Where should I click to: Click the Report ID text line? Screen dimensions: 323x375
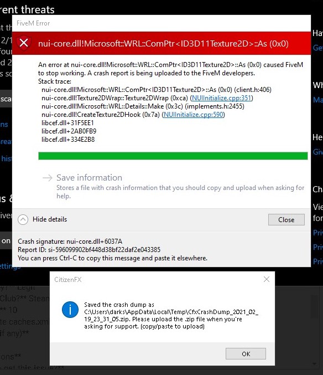[x=89, y=250]
